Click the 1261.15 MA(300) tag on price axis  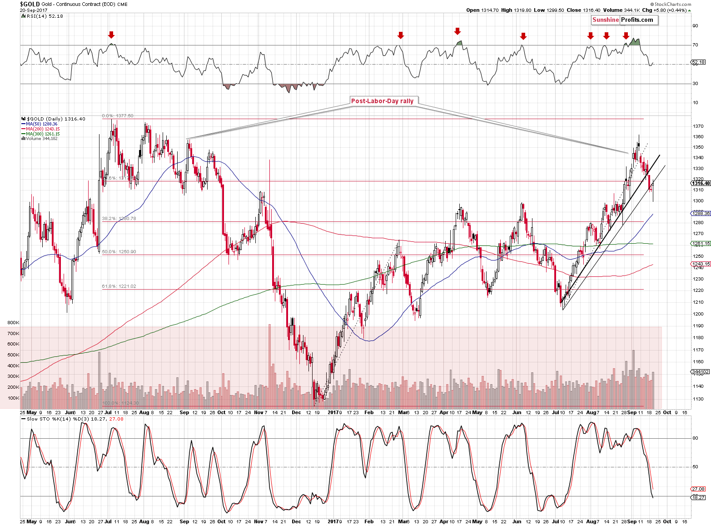[700, 244]
